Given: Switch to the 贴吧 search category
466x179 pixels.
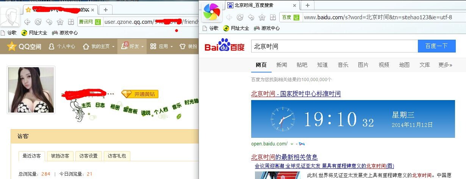Looking at the screenshot, I should [x=302, y=65].
